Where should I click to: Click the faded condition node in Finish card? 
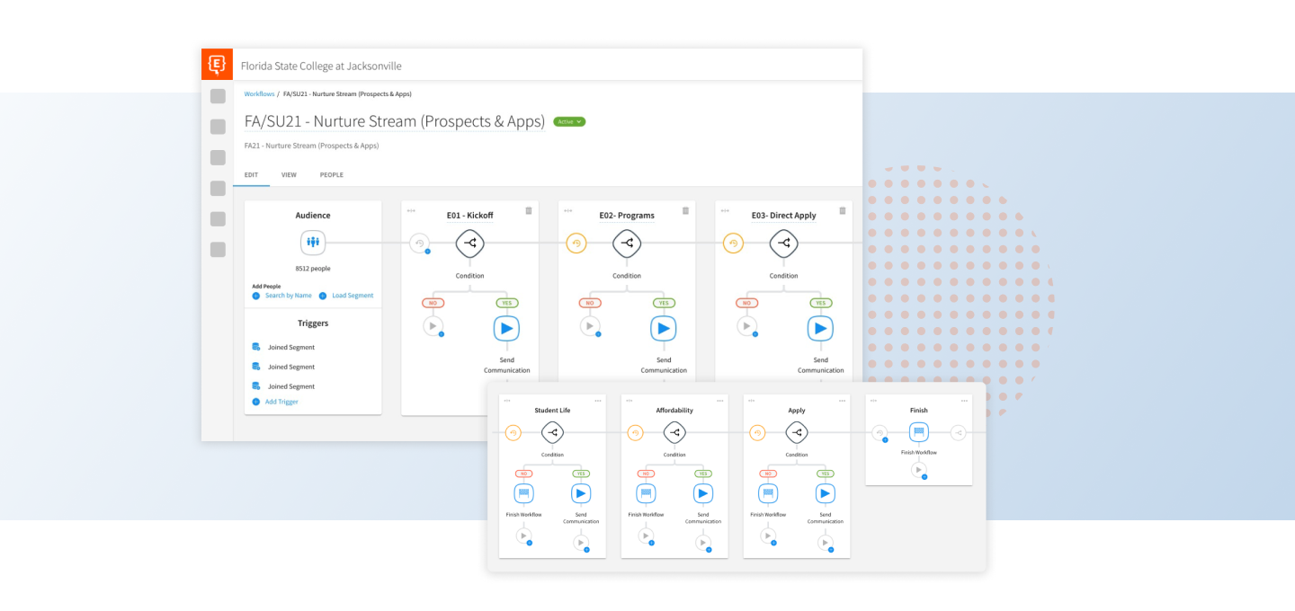point(959,433)
